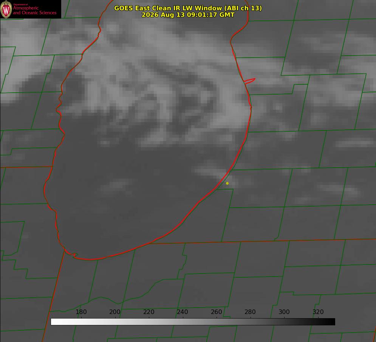376x342 pixels.
Task: Select the Atmospheric and Oceanic Sciences text
Action: [x=34, y=10]
